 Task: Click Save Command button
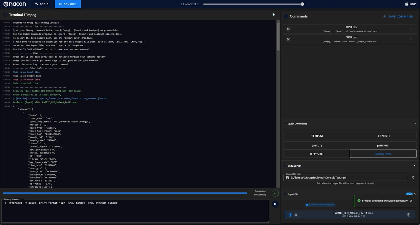[398, 16]
